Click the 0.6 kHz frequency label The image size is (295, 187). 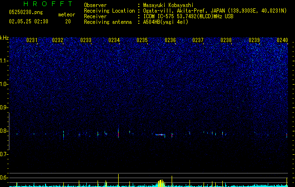point(4,178)
